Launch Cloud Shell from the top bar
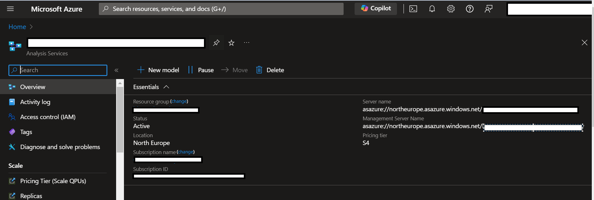 (x=413, y=9)
